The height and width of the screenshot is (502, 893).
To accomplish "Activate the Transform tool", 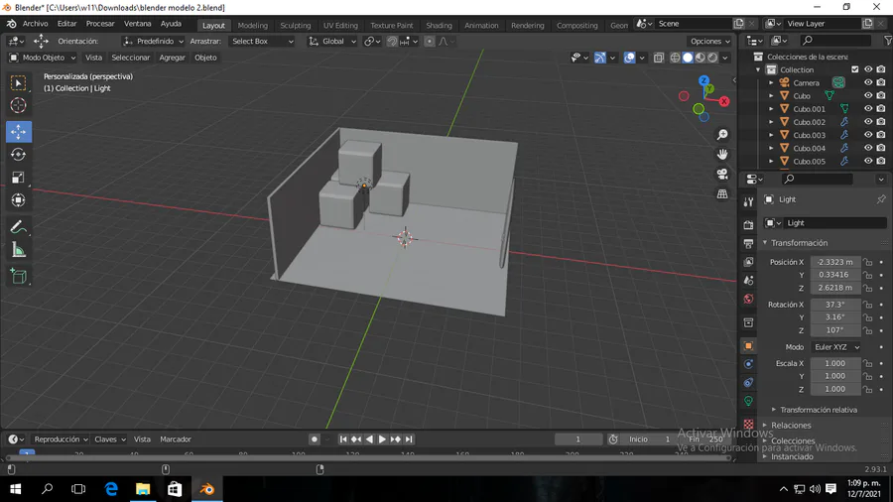I will tap(18, 199).
